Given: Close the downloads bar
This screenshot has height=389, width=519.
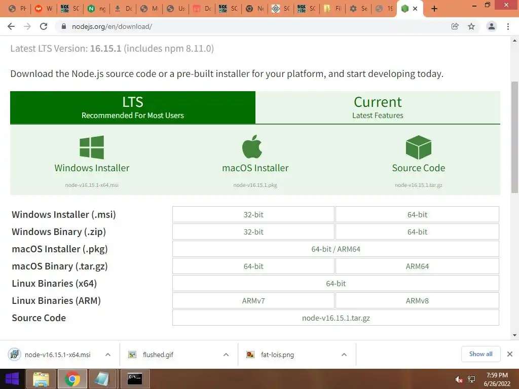Looking at the screenshot, I should point(510,354).
